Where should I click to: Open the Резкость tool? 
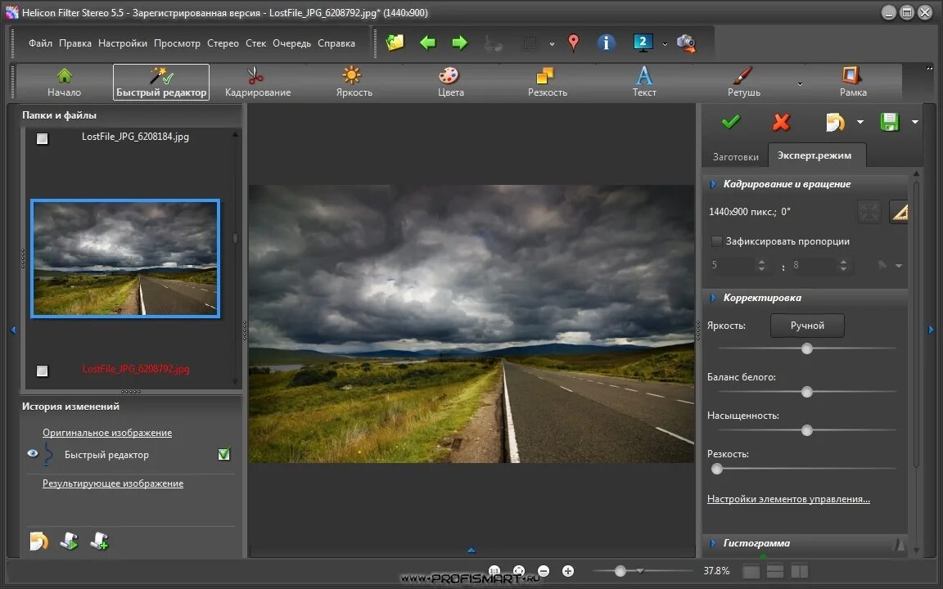(548, 83)
